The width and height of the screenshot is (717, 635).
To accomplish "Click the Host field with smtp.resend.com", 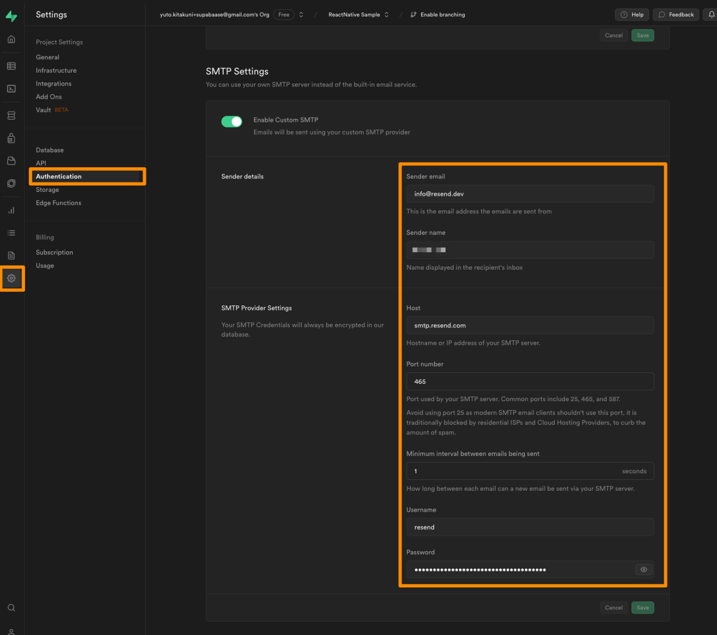I will (x=530, y=325).
